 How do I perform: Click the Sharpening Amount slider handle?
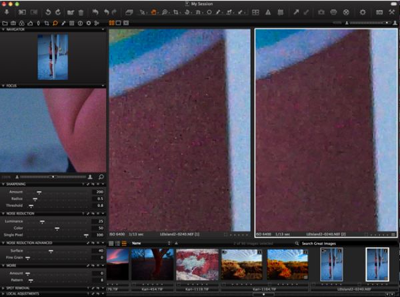click(39, 192)
